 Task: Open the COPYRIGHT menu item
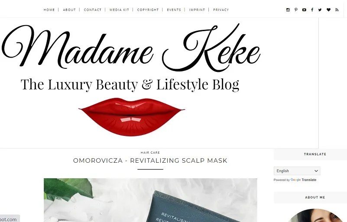point(148,10)
